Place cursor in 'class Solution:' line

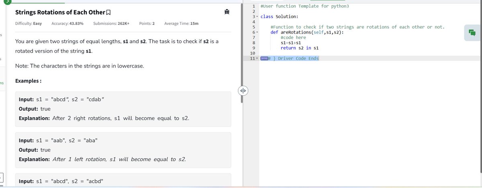tap(279, 17)
